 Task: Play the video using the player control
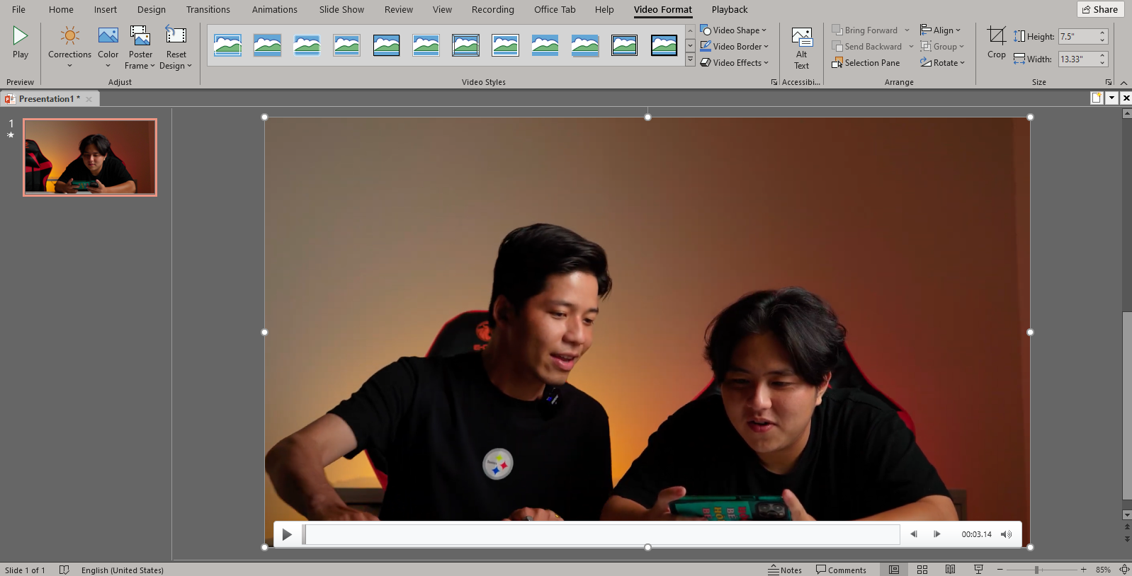(x=287, y=534)
